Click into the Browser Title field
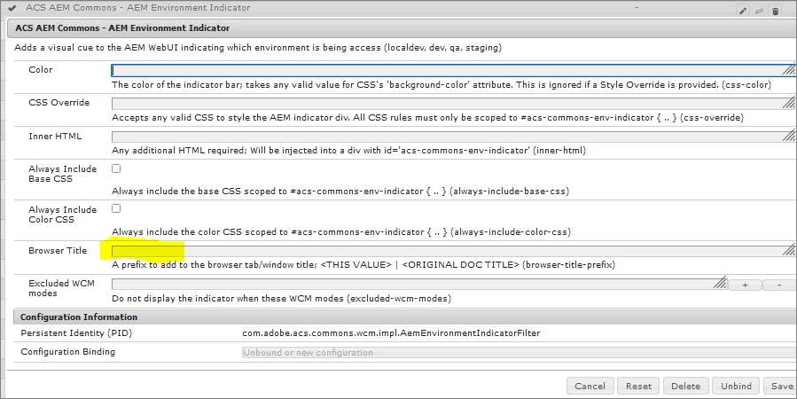The image size is (797, 399). [x=453, y=251]
